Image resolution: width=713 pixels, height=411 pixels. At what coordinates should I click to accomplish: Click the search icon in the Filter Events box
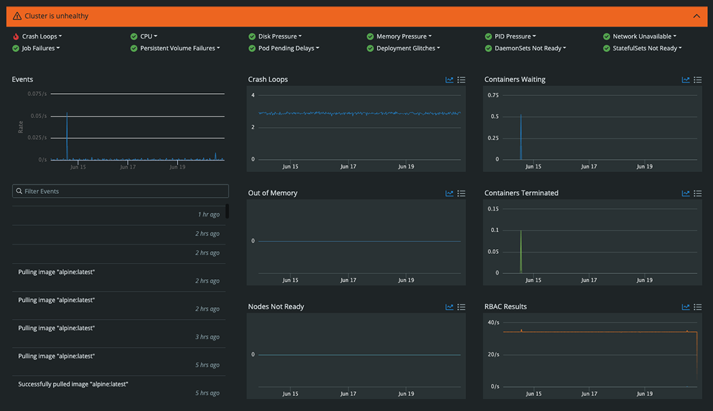point(18,190)
